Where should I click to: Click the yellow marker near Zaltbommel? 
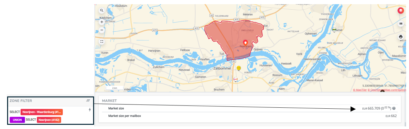click(239, 68)
